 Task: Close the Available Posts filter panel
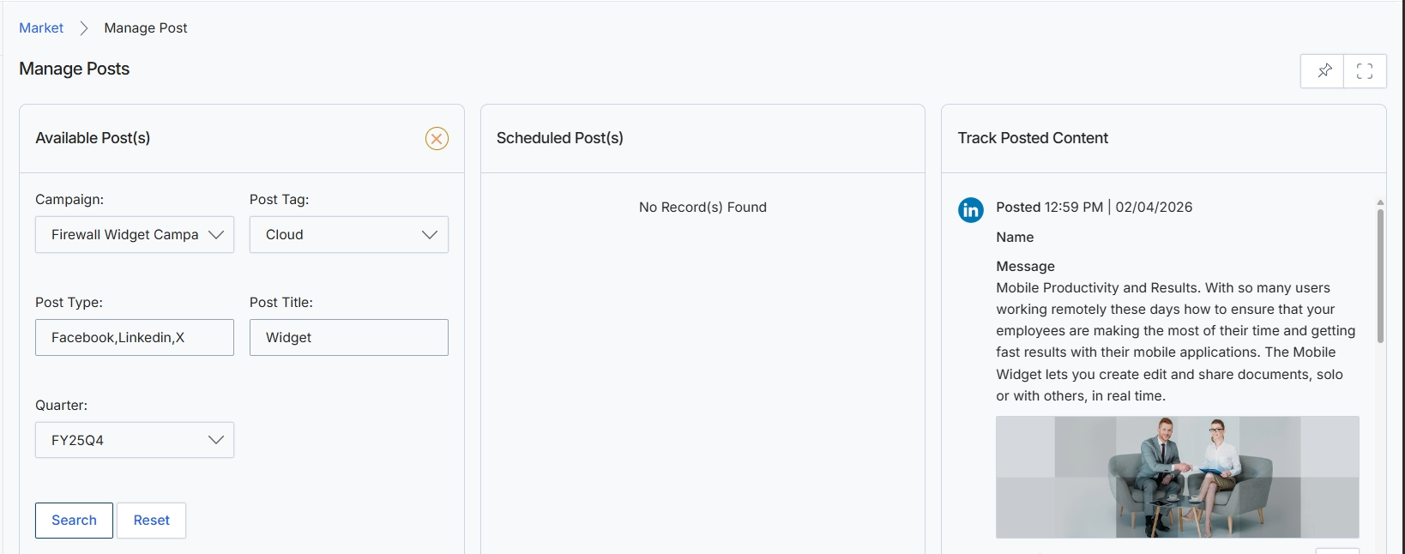pos(437,138)
